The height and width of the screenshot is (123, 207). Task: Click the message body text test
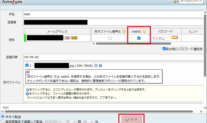6,107
